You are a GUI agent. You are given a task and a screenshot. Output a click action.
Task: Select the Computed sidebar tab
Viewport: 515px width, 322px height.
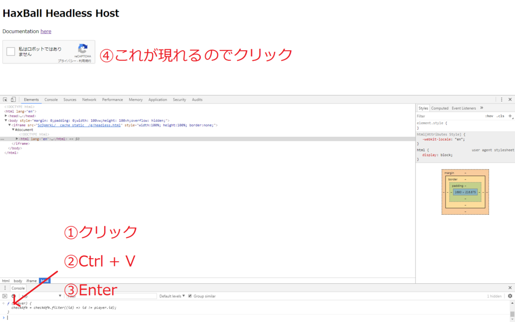coord(440,108)
